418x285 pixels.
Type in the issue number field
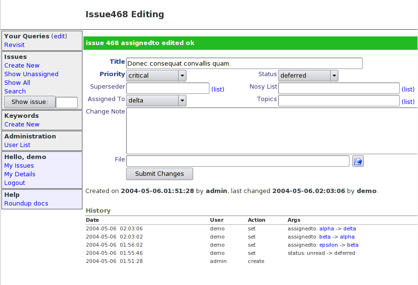pyautogui.click(x=67, y=103)
